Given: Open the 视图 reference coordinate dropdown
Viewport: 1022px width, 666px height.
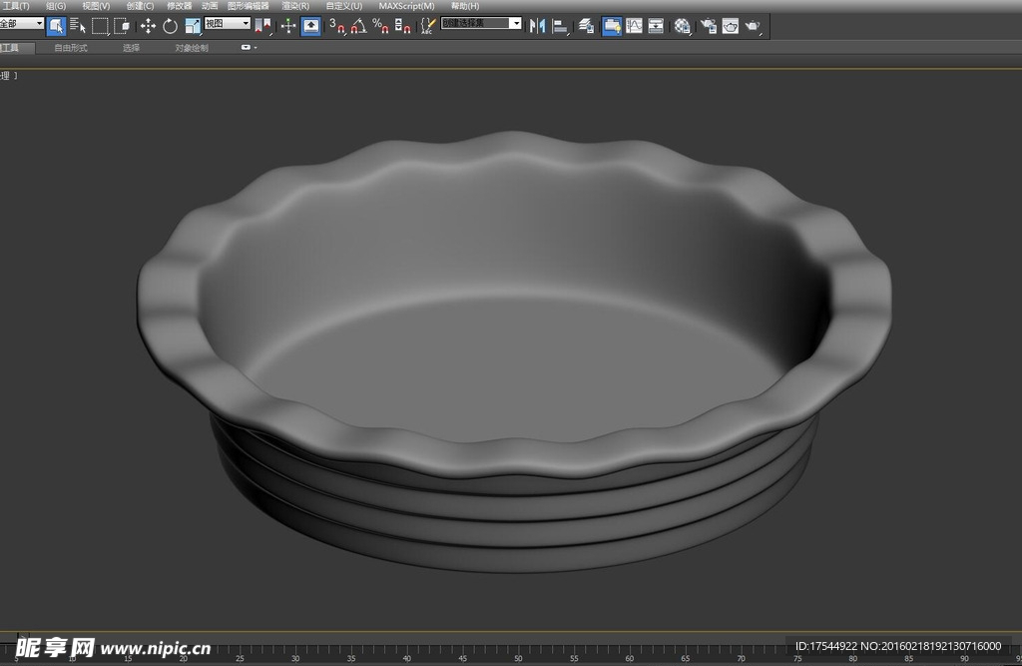Looking at the screenshot, I should [x=228, y=23].
